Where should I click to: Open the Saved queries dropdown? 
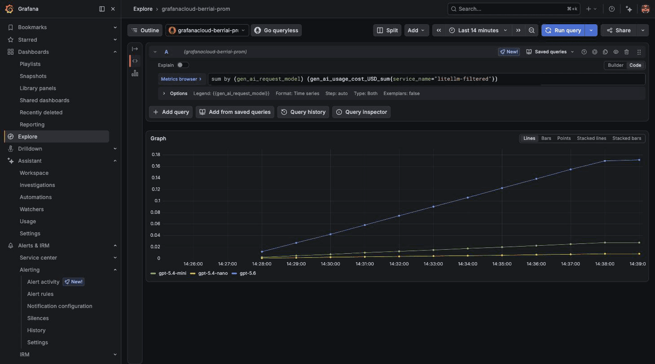(x=550, y=52)
